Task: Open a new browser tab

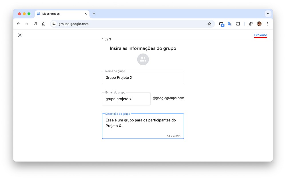Action: coord(94,14)
